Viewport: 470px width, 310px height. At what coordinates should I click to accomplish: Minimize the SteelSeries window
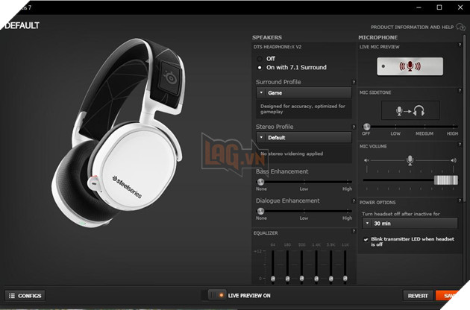pos(419,7)
